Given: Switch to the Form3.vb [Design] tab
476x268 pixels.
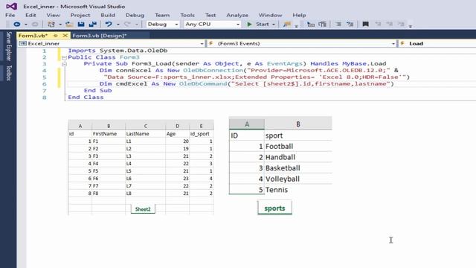Looking at the screenshot, I should (x=99, y=36).
